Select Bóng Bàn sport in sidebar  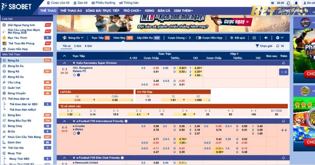pos(27,115)
